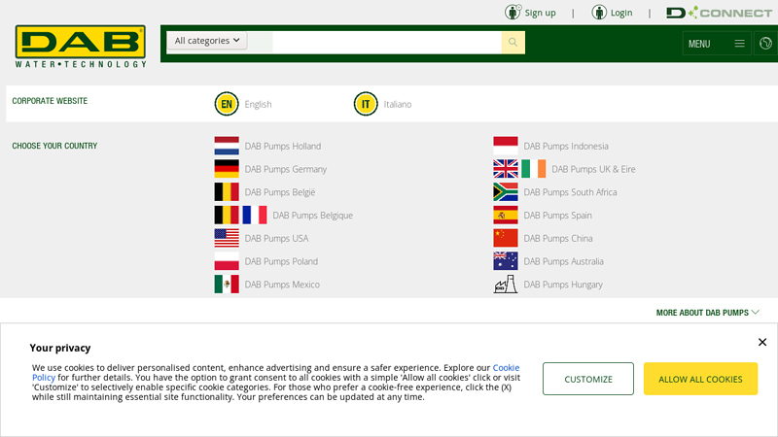The image size is (778, 437).
Task: Open the D-Connect logo link
Action: pyautogui.click(x=719, y=13)
